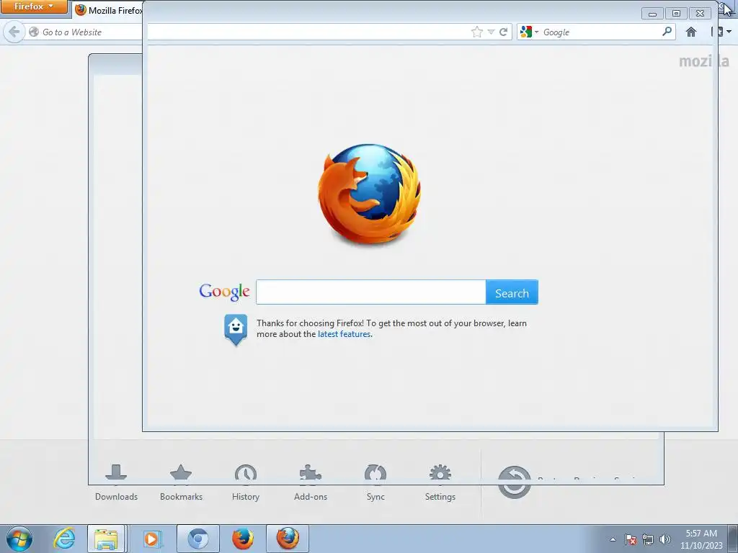
Task: Open the Windows Start menu orb
Action: tap(19, 539)
